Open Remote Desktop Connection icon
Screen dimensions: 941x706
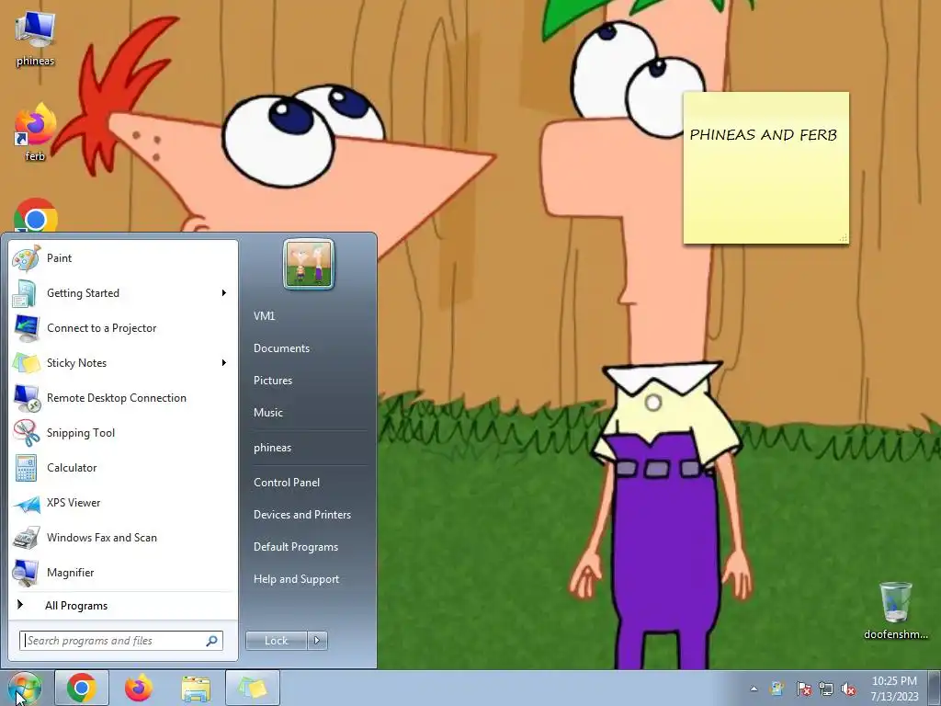pyautogui.click(x=27, y=397)
